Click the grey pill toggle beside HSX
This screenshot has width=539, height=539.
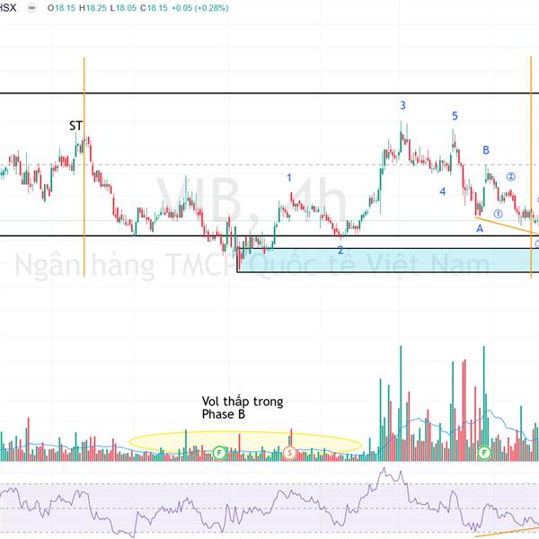(31, 8)
